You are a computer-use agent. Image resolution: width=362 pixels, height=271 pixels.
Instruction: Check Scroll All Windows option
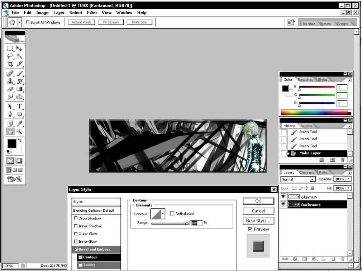(28, 22)
